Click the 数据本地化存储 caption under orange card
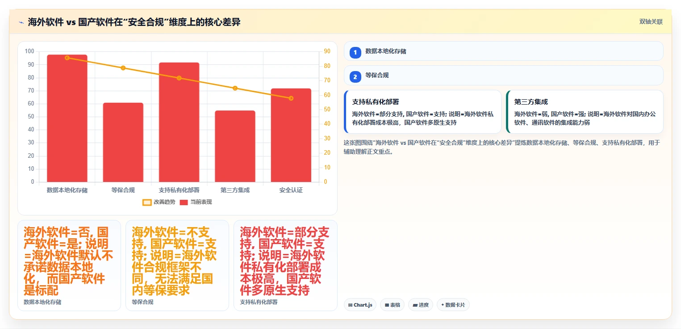This screenshot has height=329, width=681. click(x=42, y=302)
